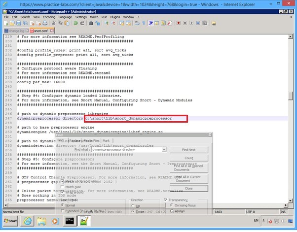Click the vertical scrollbar thumb in editor

[x=290, y=96]
